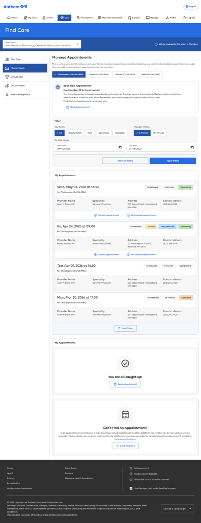The image size is (201, 523).
Task: Toggle the Rescheduled key filter chip
Action: [x=75, y=133]
